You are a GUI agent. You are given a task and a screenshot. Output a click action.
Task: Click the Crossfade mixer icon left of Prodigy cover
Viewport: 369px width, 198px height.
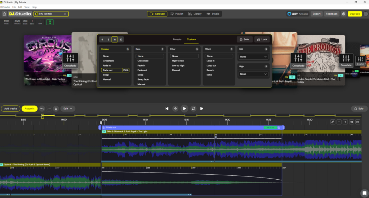click(298, 60)
